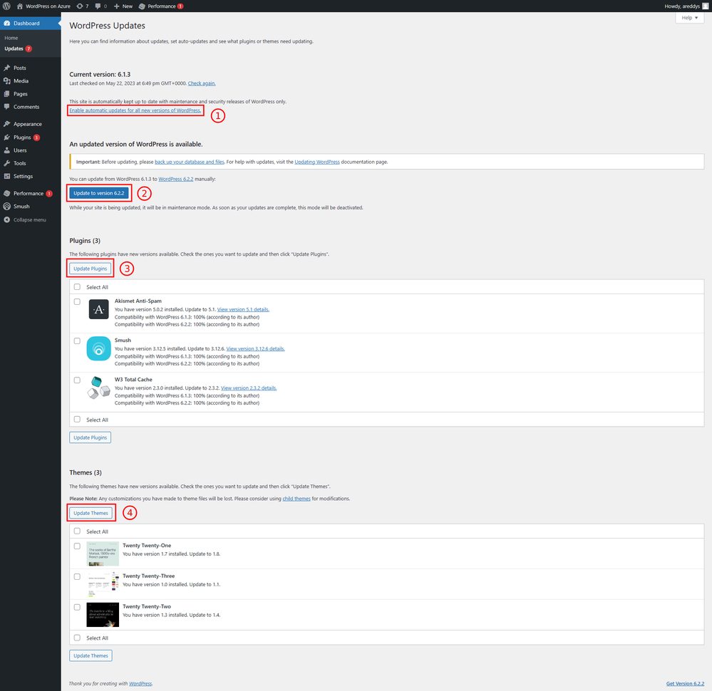Open the footer WordPress link
Image resolution: width=712 pixels, height=691 pixels.
click(140, 684)
